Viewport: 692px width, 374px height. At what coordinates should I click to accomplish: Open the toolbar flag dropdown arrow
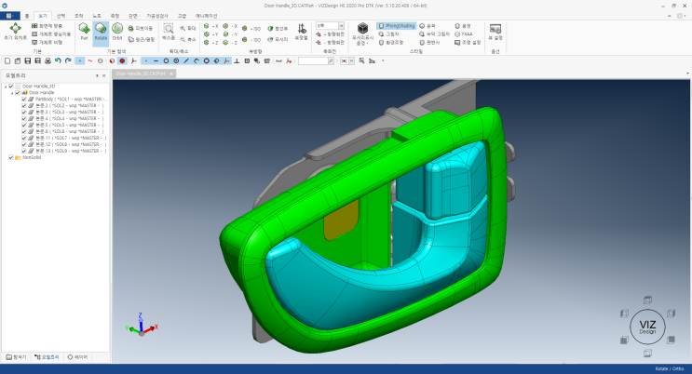352,60
